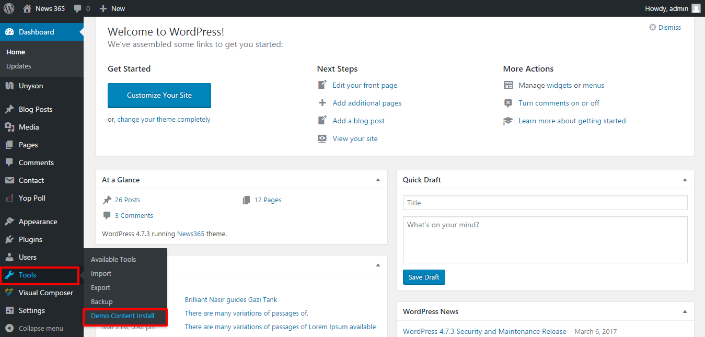Click the Plugins plug icon
This screenshot has height=337, width=705.
coord(9,239)
